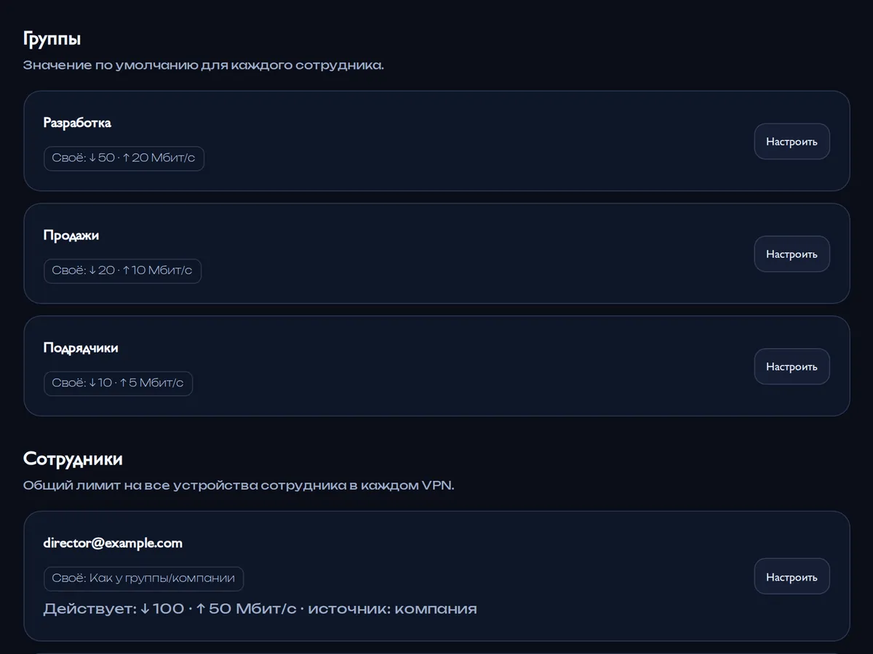Click the 'Как у группы/компании' badge

(143, 579)
